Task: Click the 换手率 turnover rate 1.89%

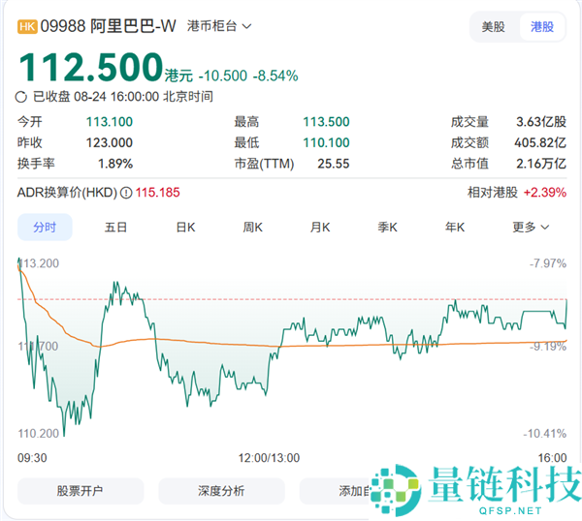Action: tap(115, 164)
